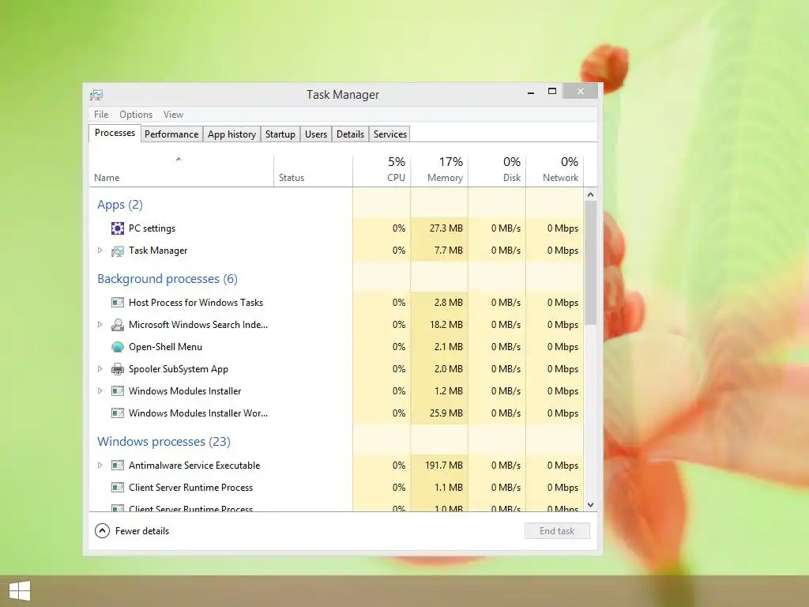Expand Antimalware Service Executable row
The width and height of the screenshot is (809, 607).
(100, 465)
